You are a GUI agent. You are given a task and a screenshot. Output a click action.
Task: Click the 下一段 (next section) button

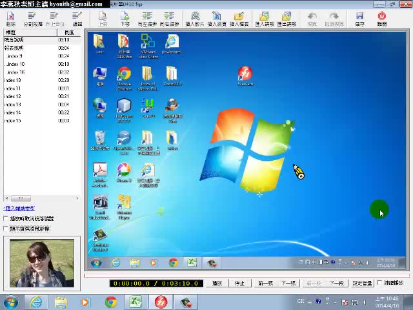(337, 283)
